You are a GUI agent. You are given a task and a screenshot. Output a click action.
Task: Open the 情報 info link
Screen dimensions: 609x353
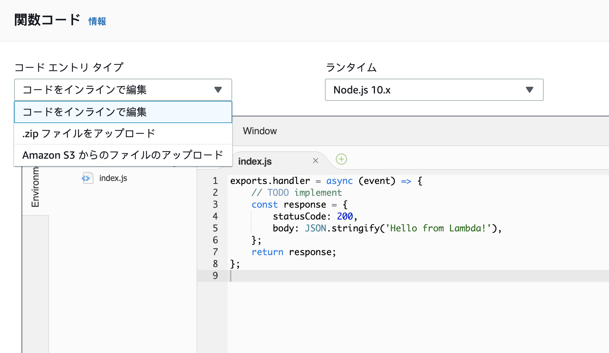click(97, 22)
